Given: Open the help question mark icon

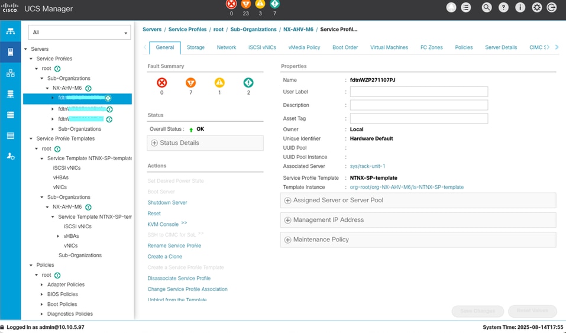Looking at the screenshot, I should tap(503, 8).
